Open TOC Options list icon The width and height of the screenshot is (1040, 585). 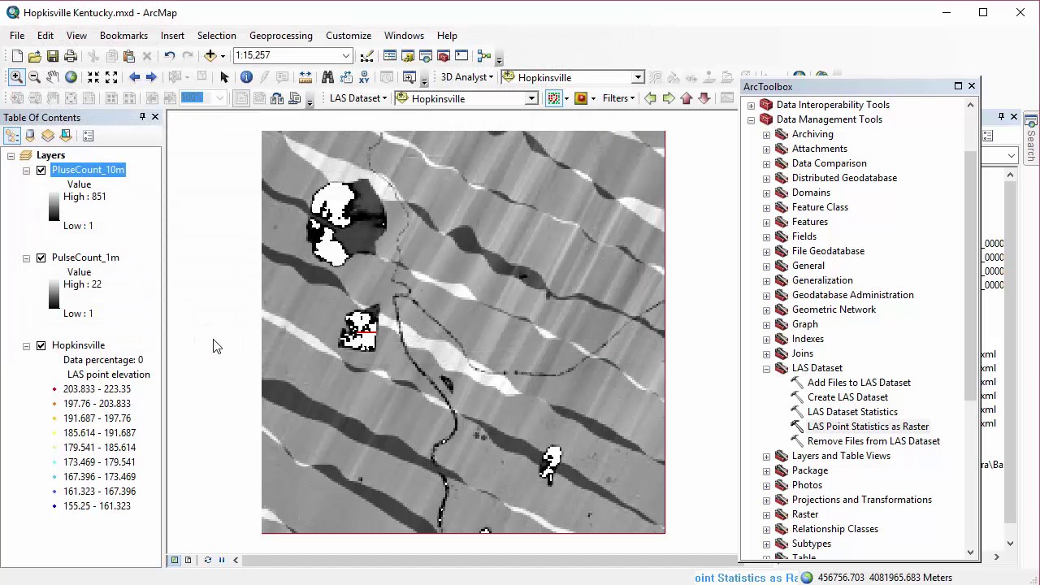[x=89, y=136]
